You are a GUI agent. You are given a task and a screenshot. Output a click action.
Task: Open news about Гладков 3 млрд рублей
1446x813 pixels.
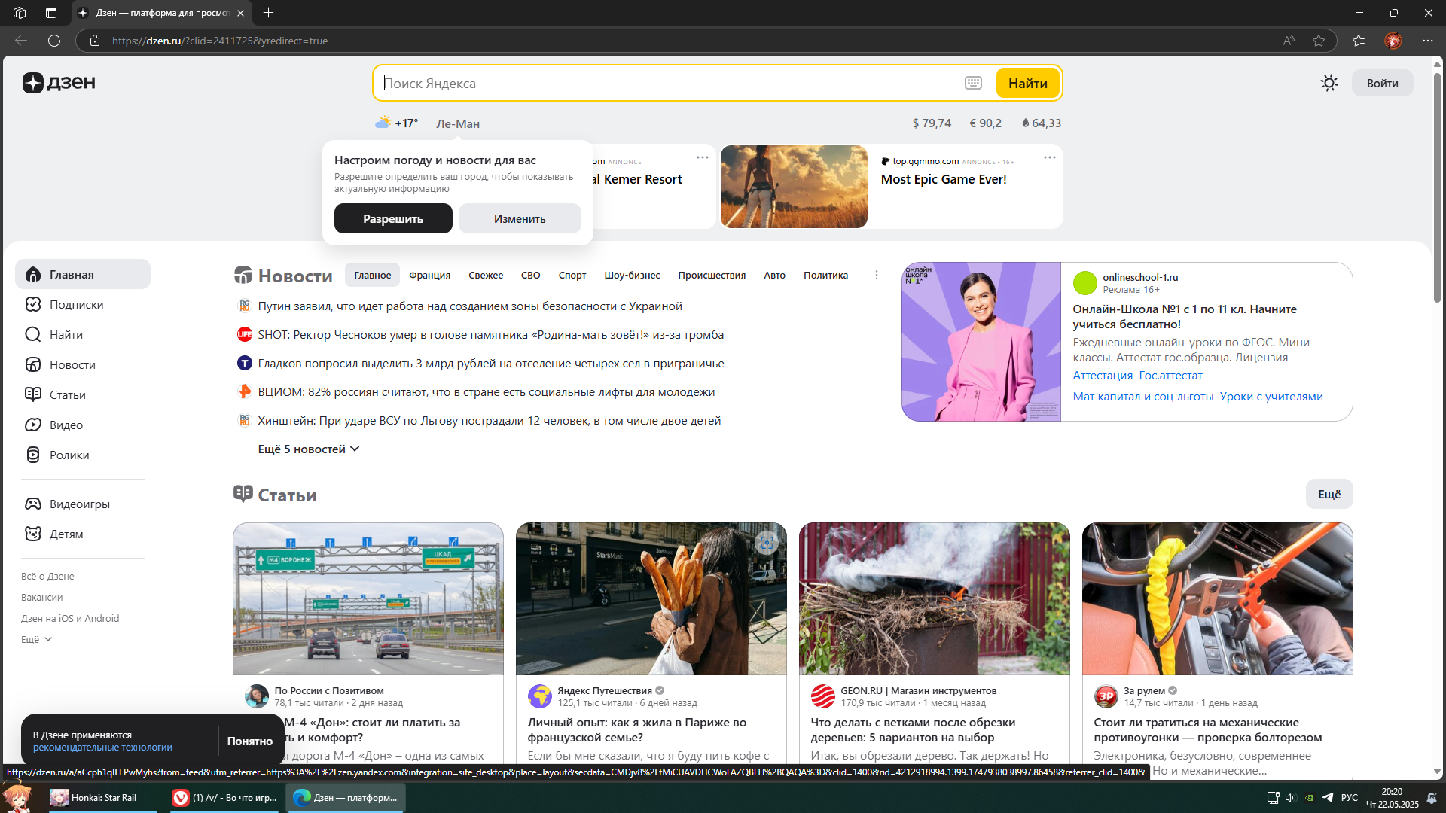click(491, 363)
